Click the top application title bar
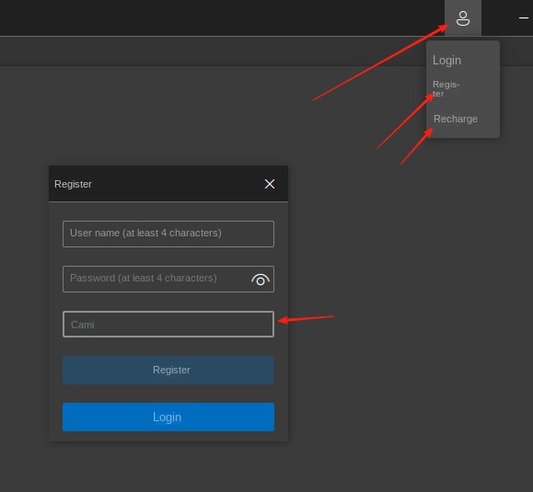 [x=221, y=17]
